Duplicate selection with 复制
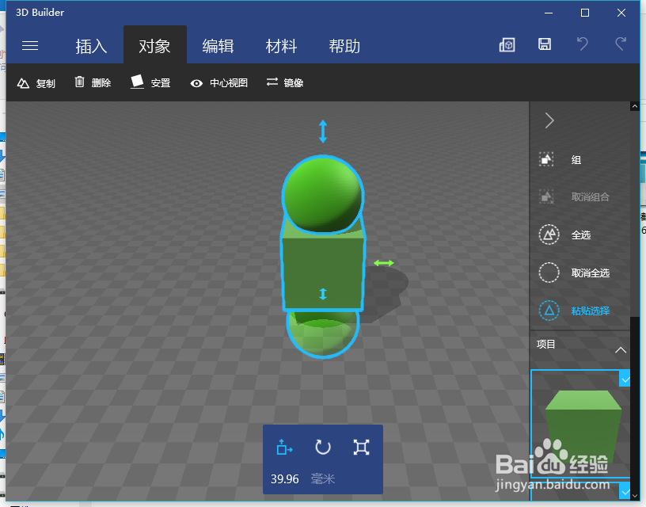 click(36, 83)
